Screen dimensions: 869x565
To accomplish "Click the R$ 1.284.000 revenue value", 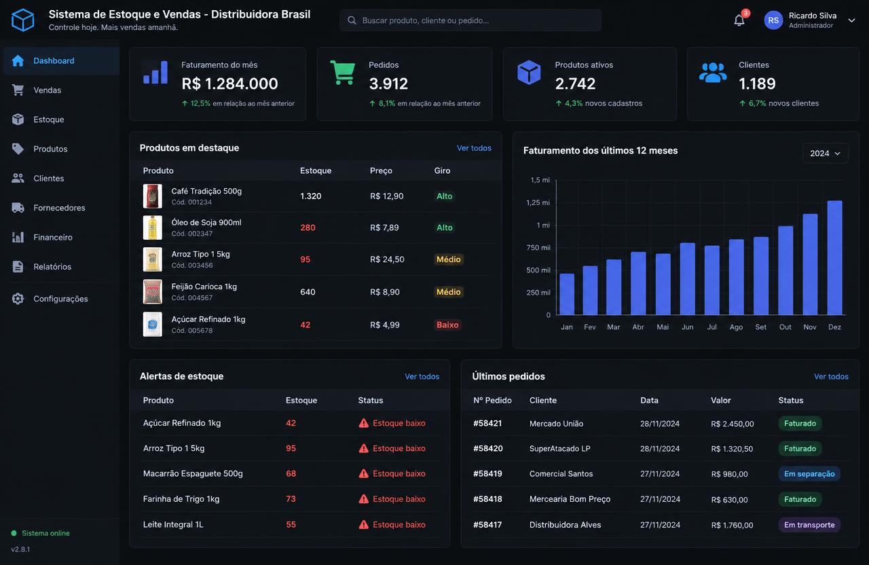I will [230, 84].
